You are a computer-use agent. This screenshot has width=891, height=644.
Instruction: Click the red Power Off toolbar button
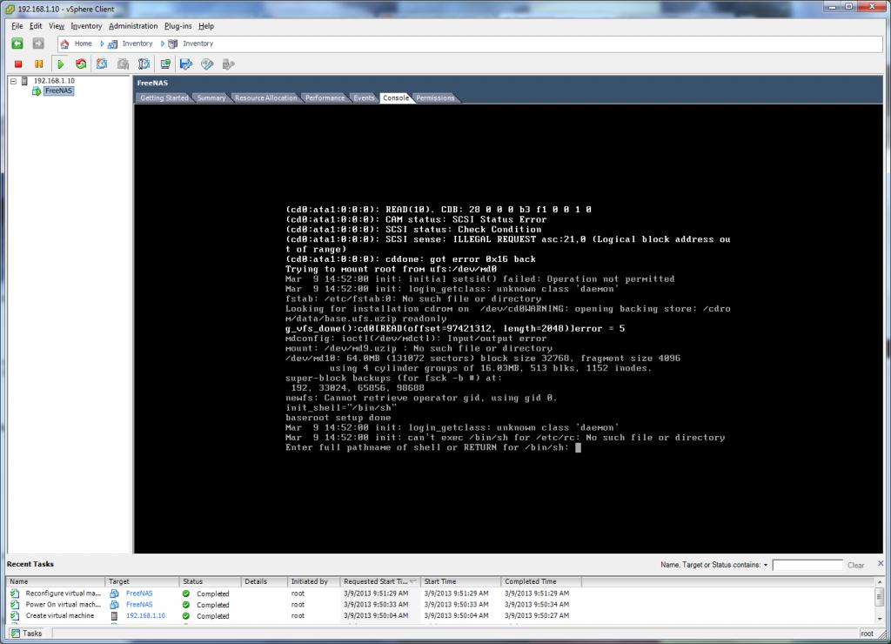point(17,64)
